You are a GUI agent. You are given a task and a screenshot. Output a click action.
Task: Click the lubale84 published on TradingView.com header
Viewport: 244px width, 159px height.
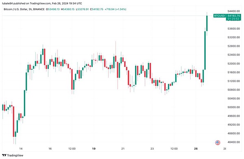coord(42,3)
